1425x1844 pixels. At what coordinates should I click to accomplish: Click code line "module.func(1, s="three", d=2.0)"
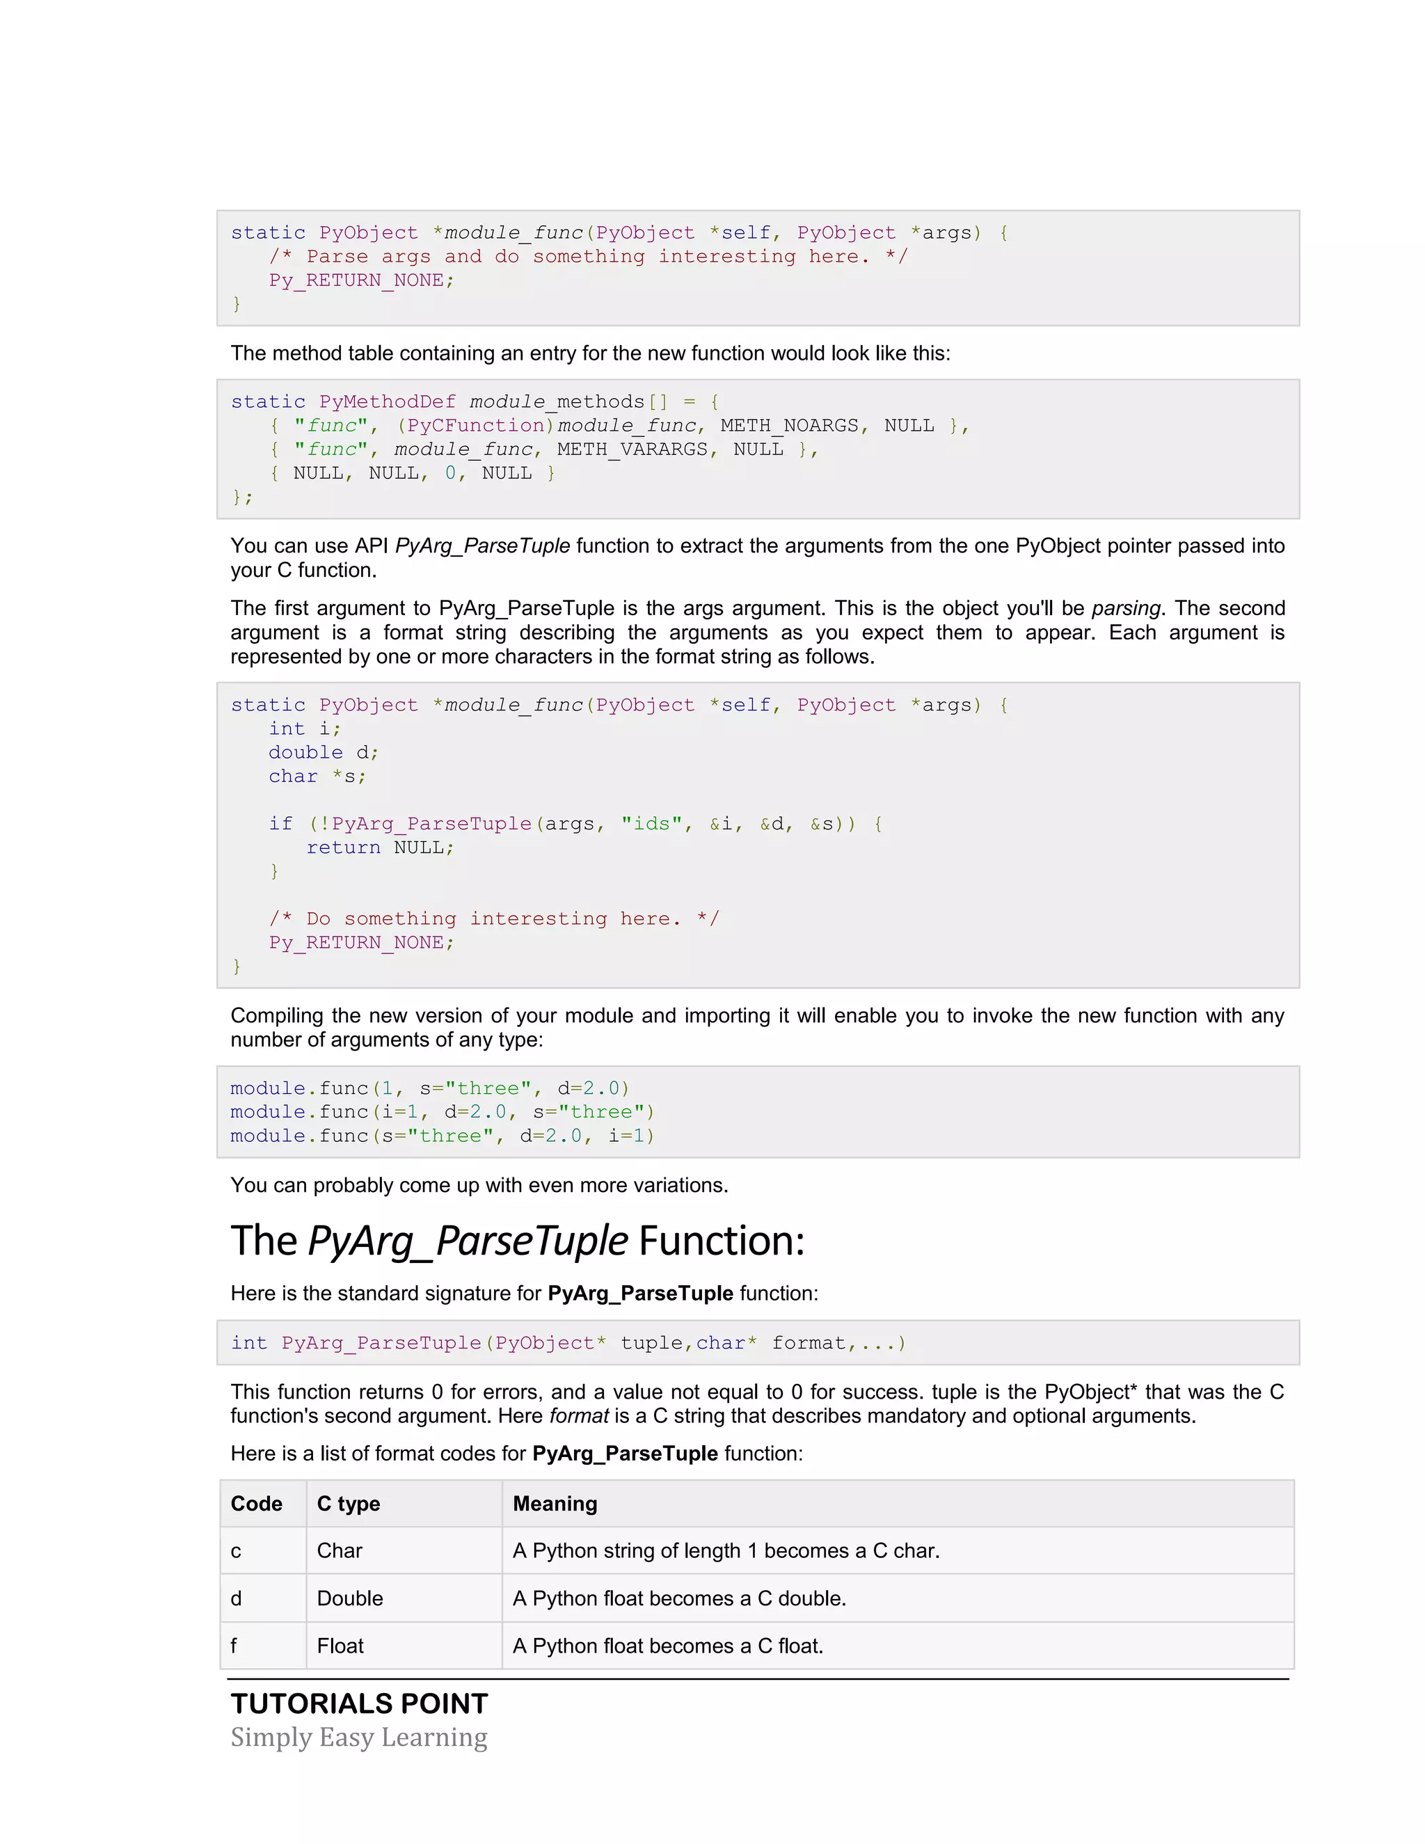430,1088
